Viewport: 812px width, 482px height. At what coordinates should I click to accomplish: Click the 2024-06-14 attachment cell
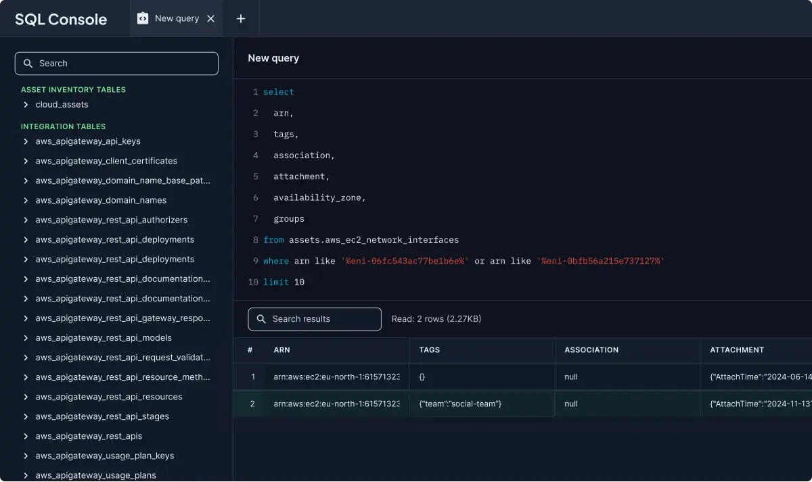(x=757, y=377)
